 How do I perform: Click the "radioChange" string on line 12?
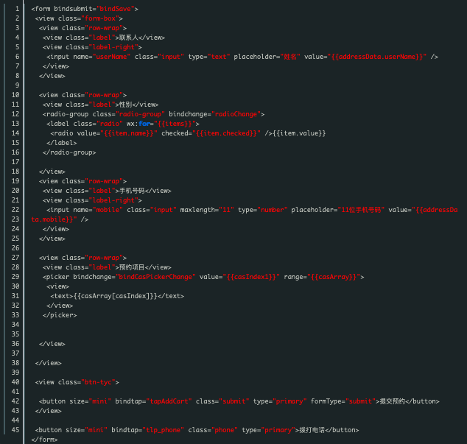[236, 114]
